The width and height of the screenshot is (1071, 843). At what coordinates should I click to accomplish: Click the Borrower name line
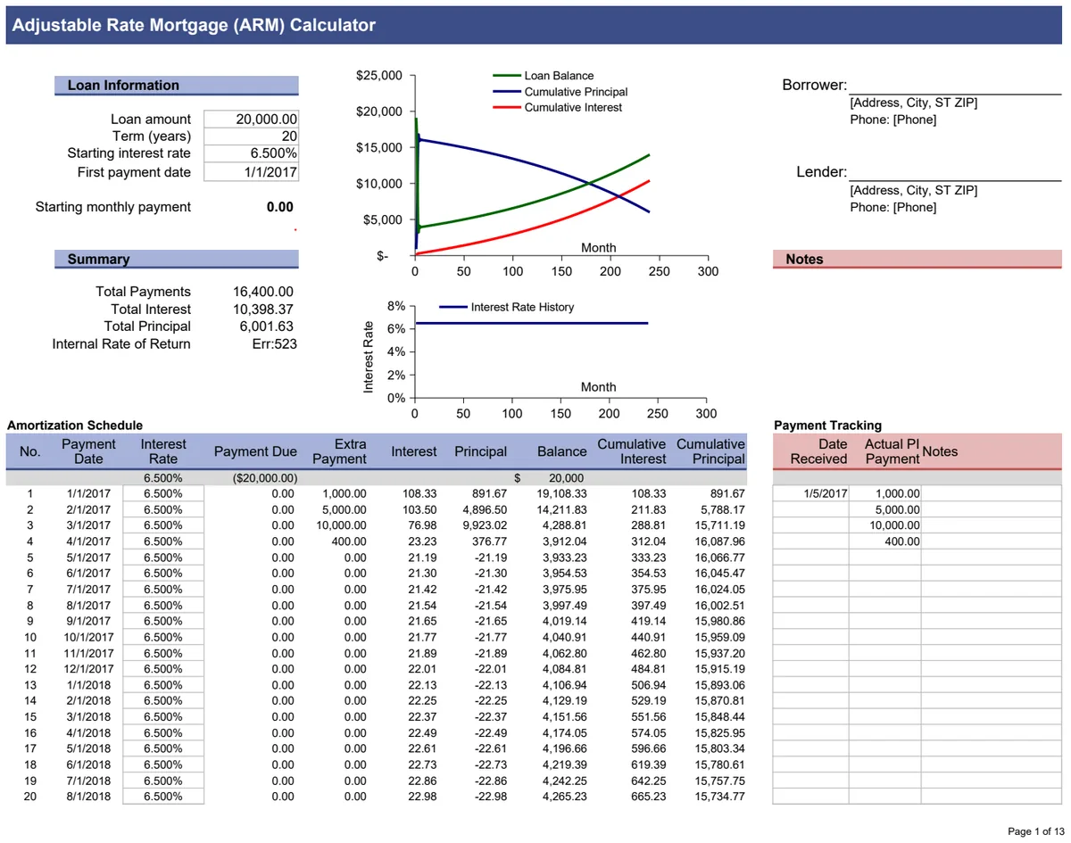point(955,86)
